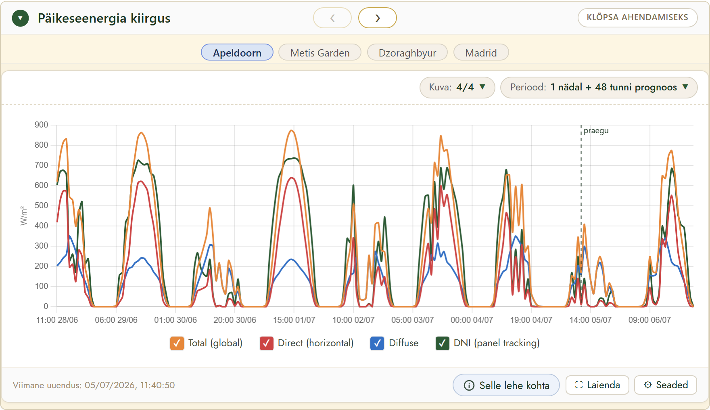Click the Laienda expand button

pos(597,385)
